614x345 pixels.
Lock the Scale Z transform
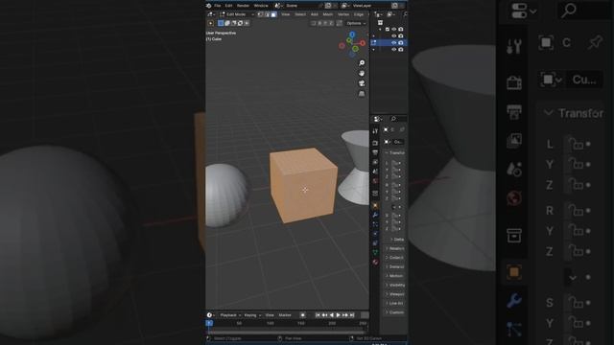pos(394,229)
